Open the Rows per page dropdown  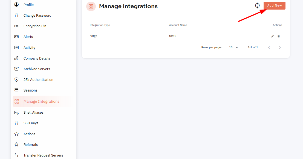[234, 48]
